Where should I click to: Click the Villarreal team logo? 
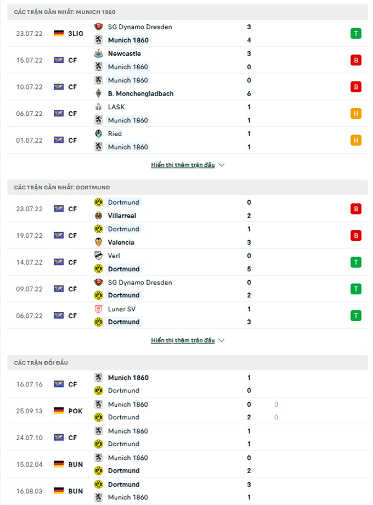click(99, 216)
